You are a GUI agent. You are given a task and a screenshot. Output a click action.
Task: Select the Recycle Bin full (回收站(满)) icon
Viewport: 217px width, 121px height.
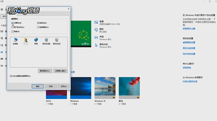(x=46, y=41)
